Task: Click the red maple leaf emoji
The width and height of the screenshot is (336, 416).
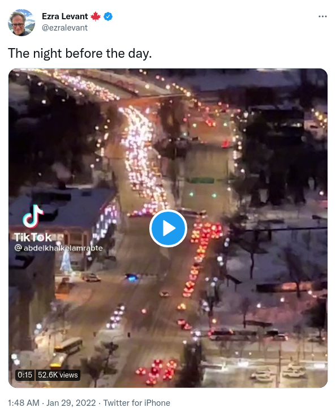Action: 96,16
